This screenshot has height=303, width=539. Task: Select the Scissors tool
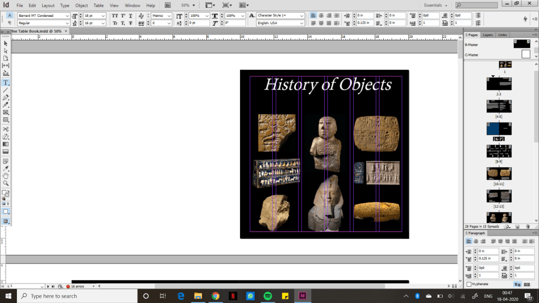click(6, 129)
